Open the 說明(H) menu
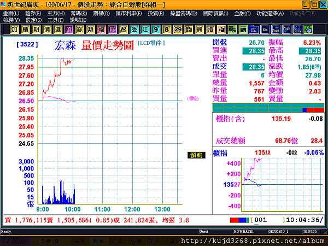Screen dimensions: 328x246 point(78,20)
